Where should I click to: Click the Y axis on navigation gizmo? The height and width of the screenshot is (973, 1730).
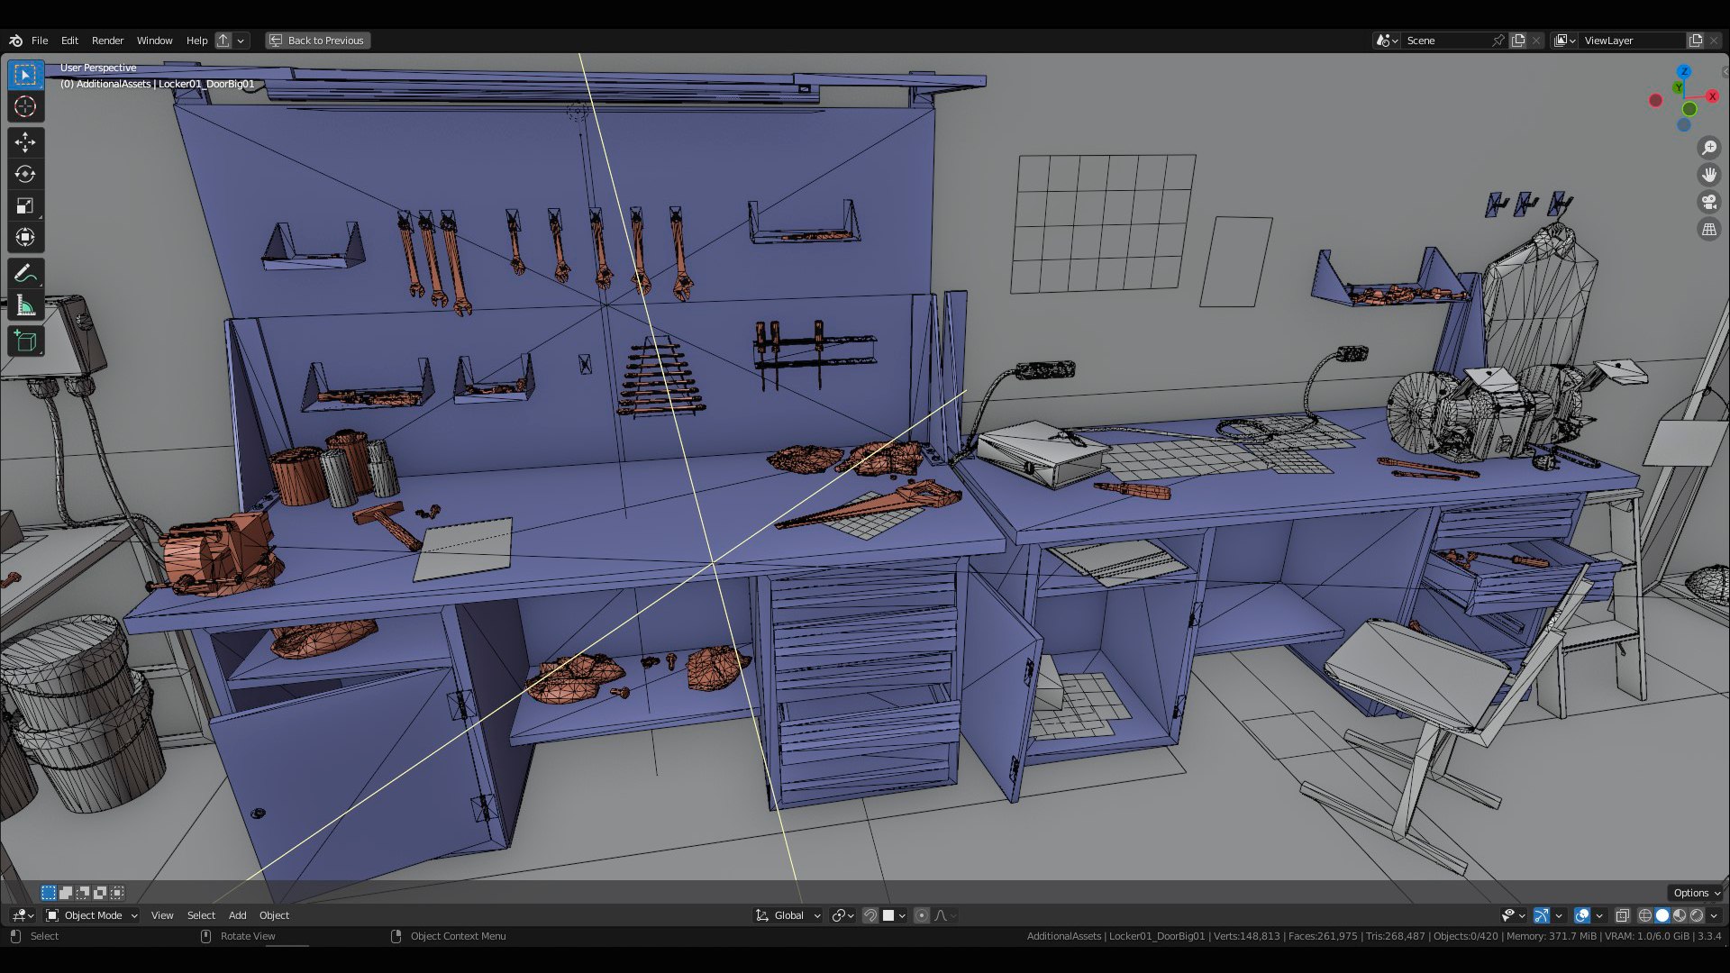point(1678,87)
